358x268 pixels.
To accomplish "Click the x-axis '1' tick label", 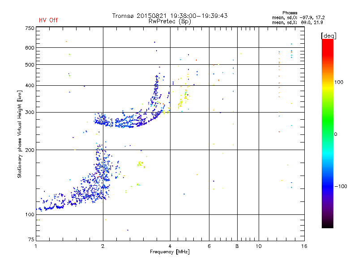I will pyautogui.click(x=36, y=246).
